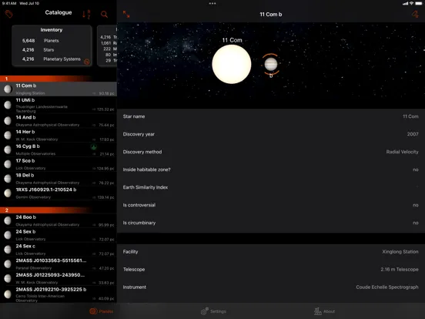The width and height of the screenshot is (425, 319).
Task: Tap the planet icon beside 1RXS J160929.1-210524 b
Action: 8,193
